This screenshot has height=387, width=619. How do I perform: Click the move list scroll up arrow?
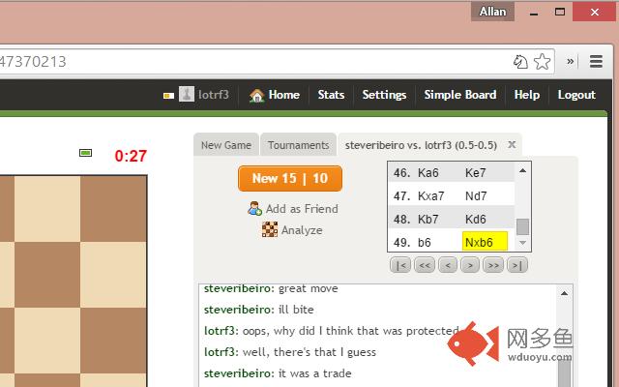522,170
